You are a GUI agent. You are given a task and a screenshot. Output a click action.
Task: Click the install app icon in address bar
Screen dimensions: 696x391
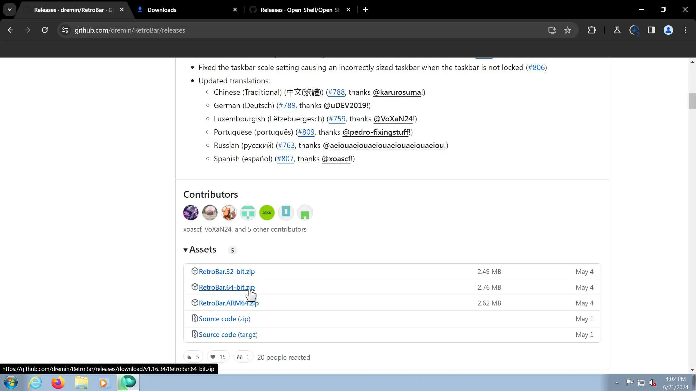(x=552, y=30)
